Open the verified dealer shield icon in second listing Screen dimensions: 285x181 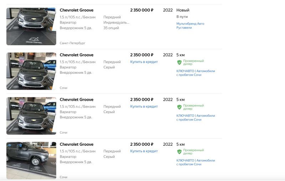[x=180, y=62]
